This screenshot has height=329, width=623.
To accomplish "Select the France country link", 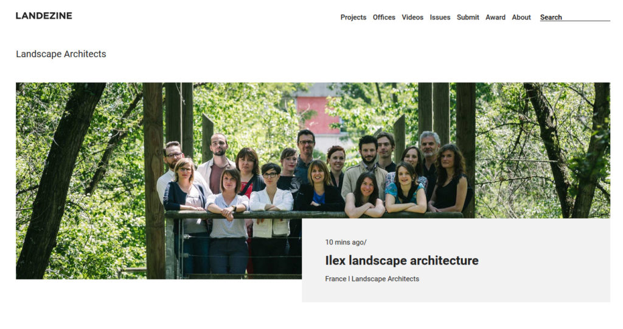I will pos(336,279).
